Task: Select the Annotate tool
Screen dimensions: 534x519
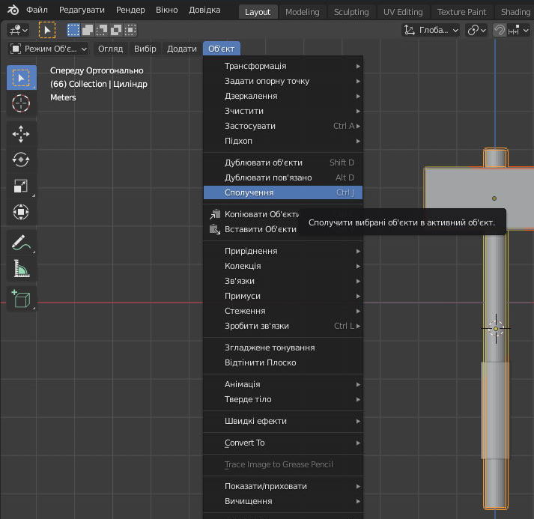Action: click(22, 243)
